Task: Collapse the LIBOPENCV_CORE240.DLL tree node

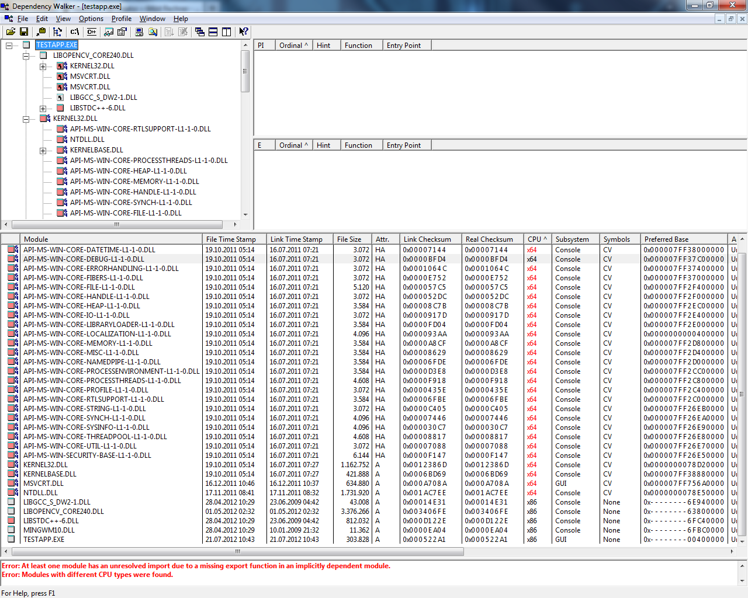Action: point(26,55)
